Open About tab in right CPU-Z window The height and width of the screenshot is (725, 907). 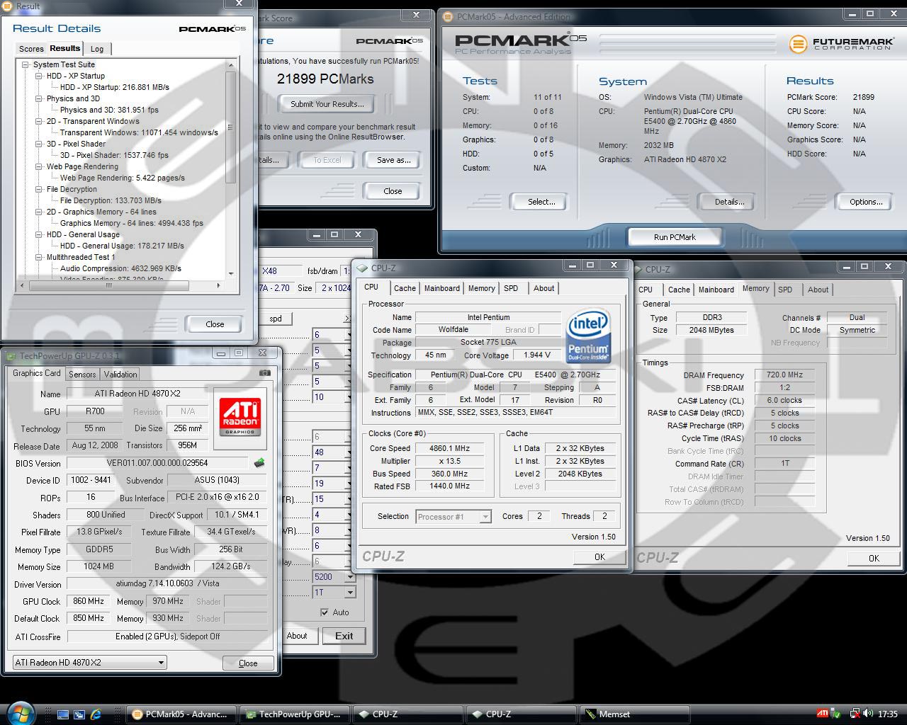point(818,290)
